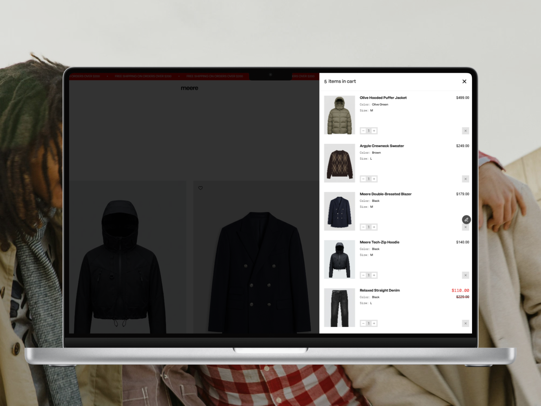The width and height of the screenshot is (541, 406).
Task: Click the Relaxed Straight Denim product name
Action: (380, 290)
